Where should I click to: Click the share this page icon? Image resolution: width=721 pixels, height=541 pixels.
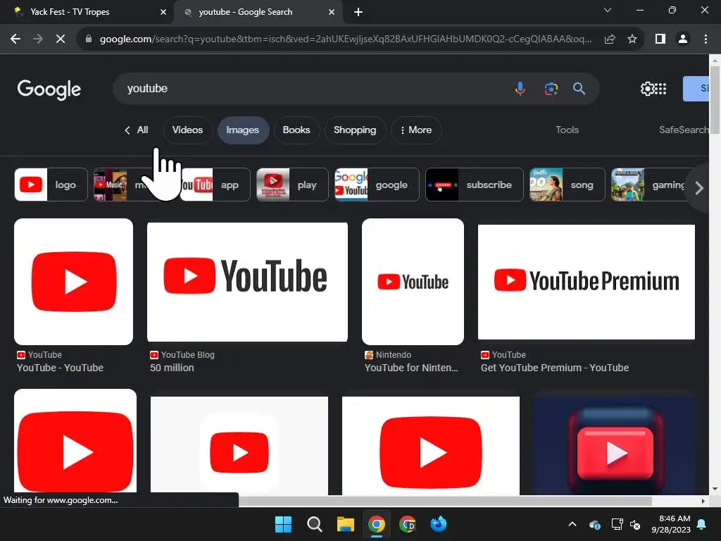tap(610, 39)
